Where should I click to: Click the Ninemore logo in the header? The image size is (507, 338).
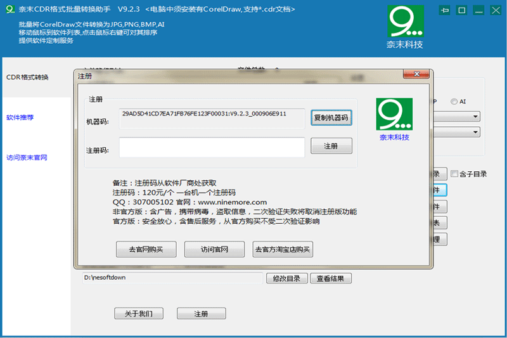(406, 21)
